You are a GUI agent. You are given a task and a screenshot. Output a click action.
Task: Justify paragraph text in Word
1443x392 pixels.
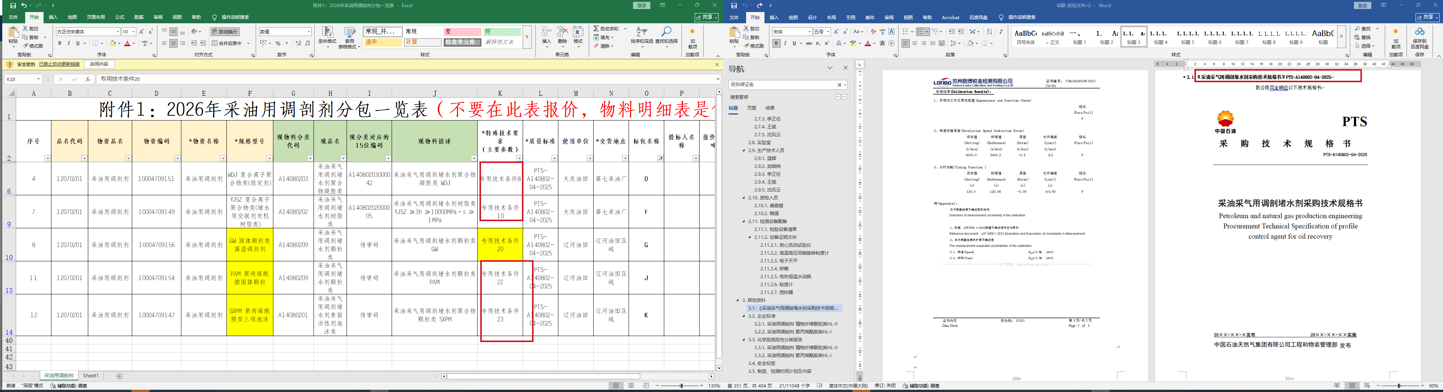pyautogui.click(x=933, y=43)
